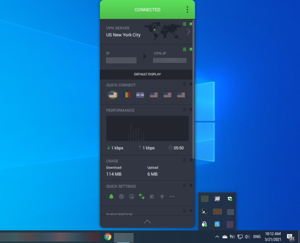Bookmark the Performance tile
Image resolution: width=300 pixels, height=243 pixels.
tap(190, 109)
